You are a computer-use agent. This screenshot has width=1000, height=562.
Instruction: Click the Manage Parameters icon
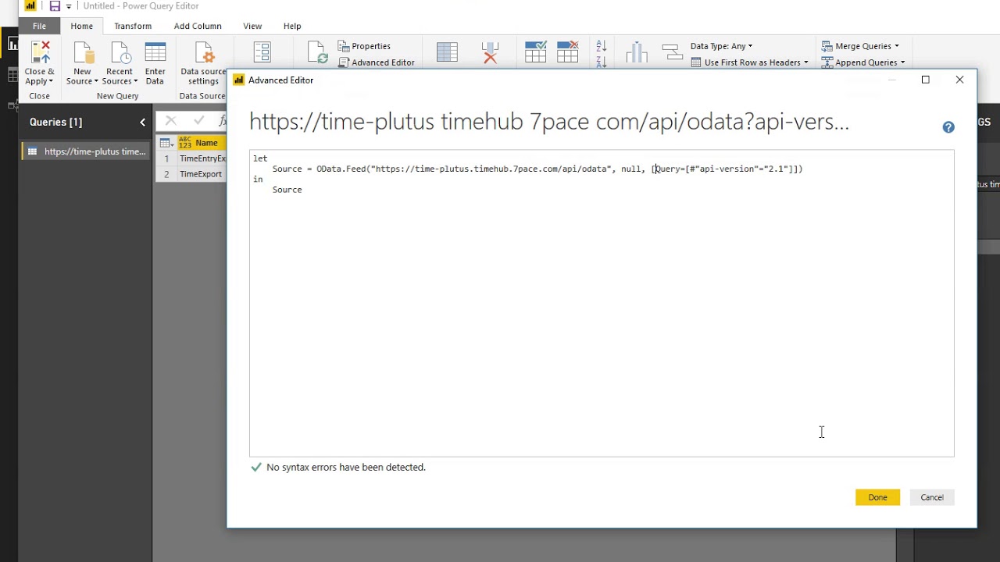(262, 52)
